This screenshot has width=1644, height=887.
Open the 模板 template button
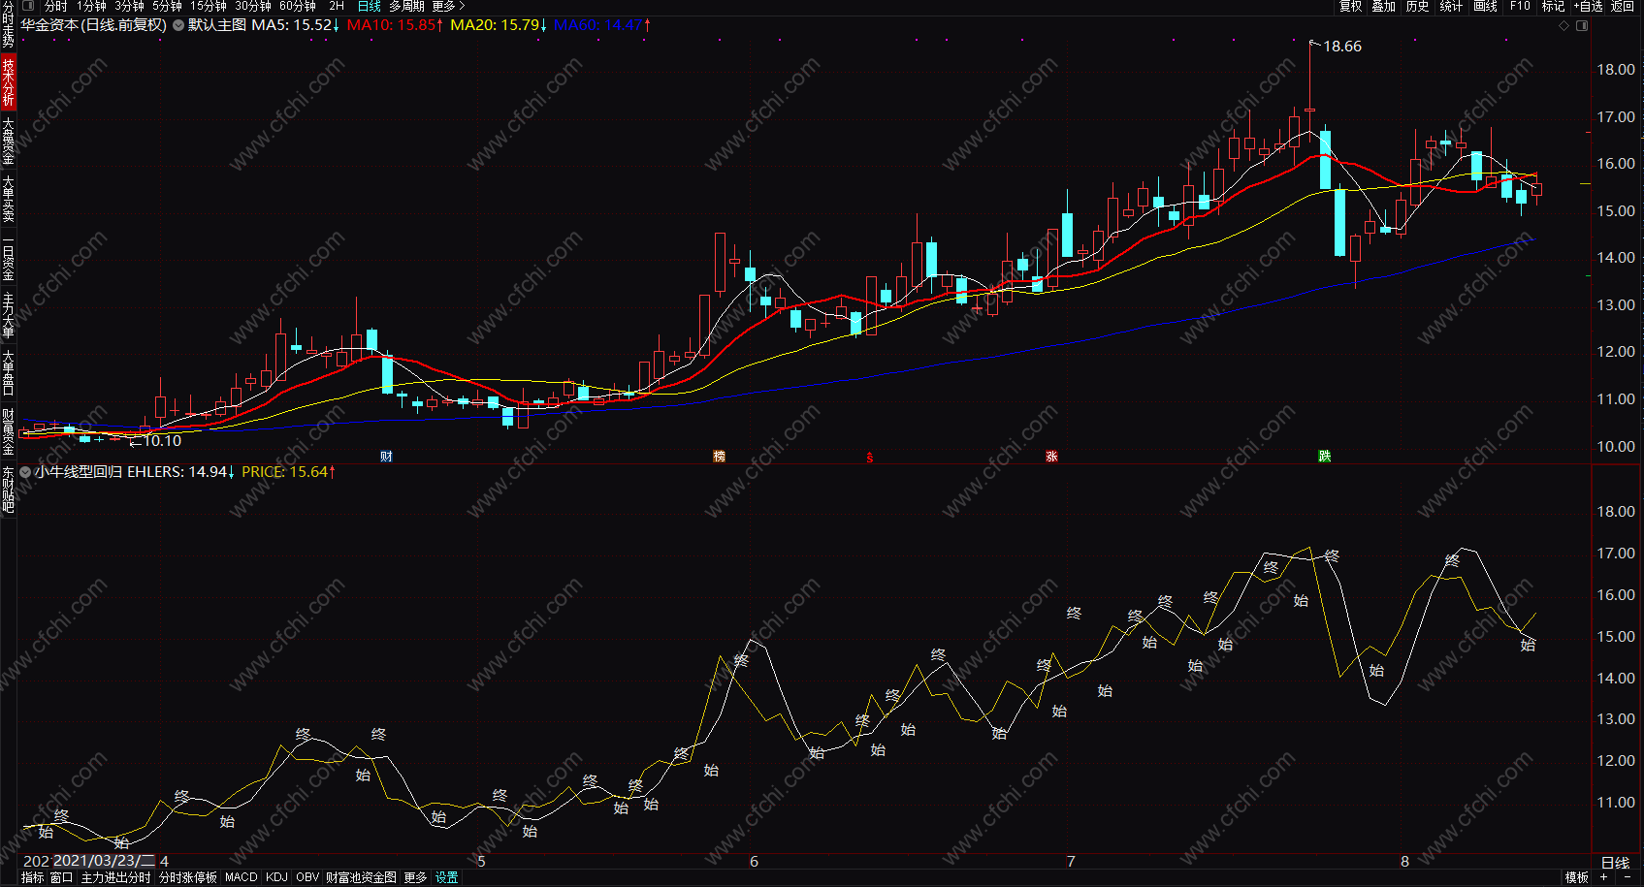tap(1577, 877)
